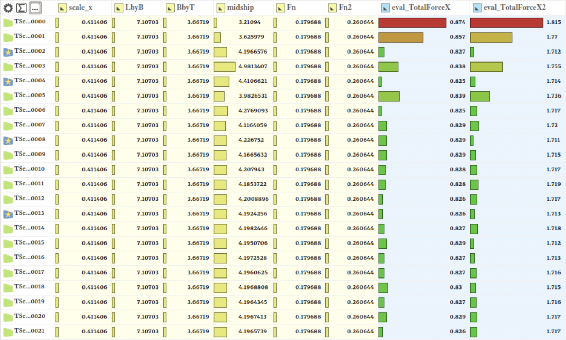
Task: Sort by the eval_TotalForceX2 column header
Action: pyautogui.click(x=514, y=8)
